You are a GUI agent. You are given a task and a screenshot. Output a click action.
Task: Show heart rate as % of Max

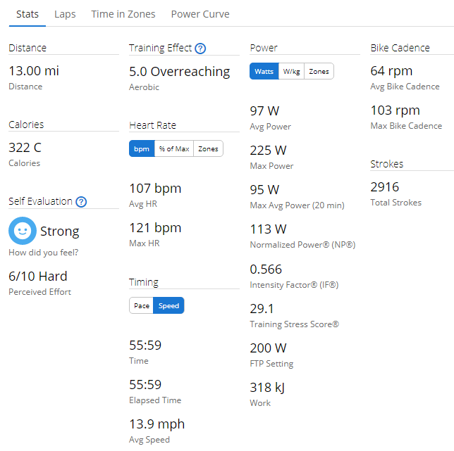[x=173, y=149]
